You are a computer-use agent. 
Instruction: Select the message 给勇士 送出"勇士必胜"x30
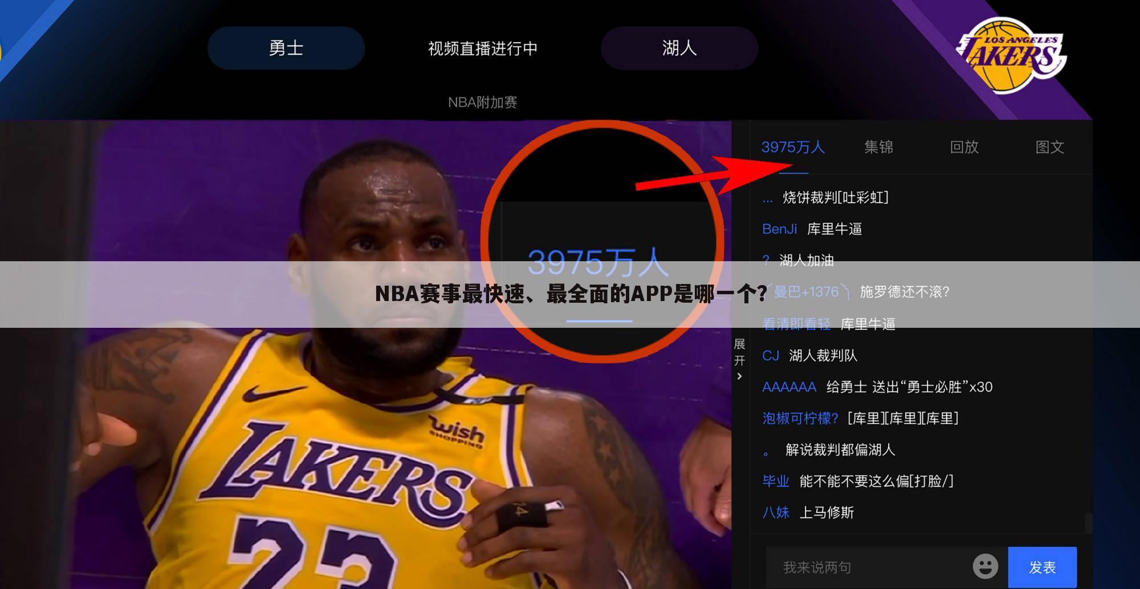coord(910,387)
